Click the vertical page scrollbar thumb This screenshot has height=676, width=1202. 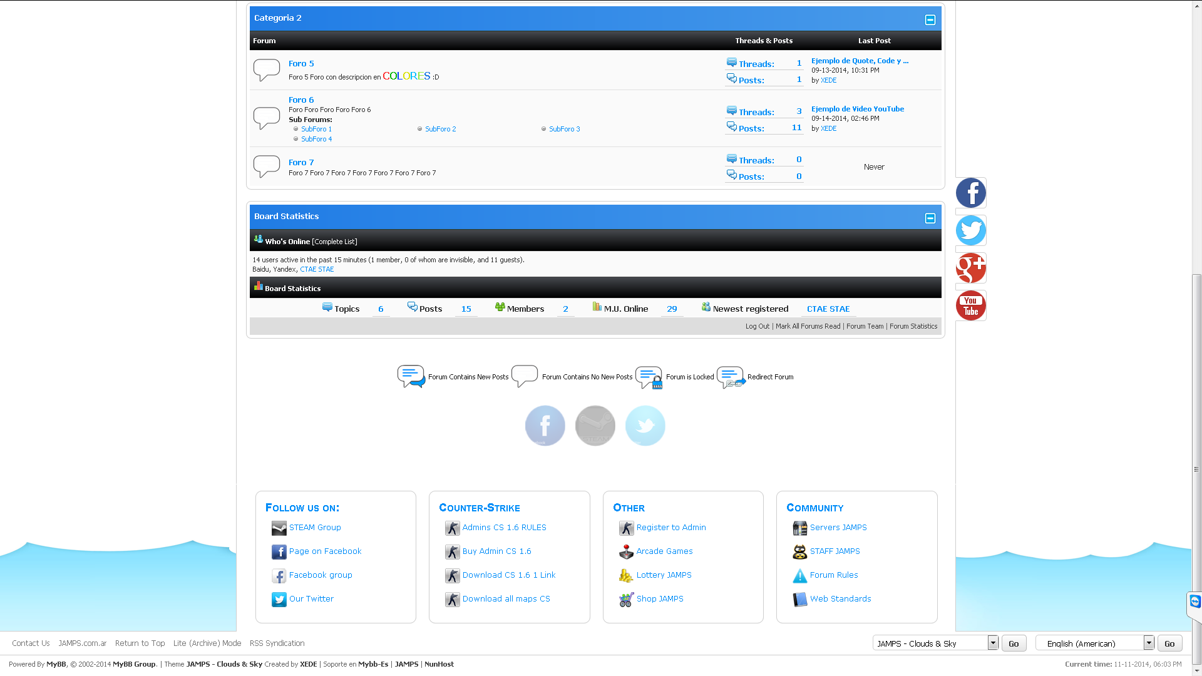pyautogui.click(x=1196, y=469)
